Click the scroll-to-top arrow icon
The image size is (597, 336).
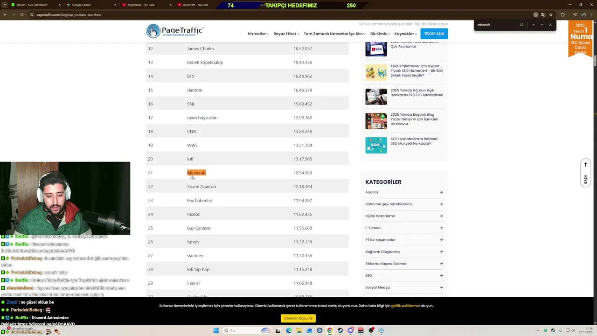(x=585, y=164)
